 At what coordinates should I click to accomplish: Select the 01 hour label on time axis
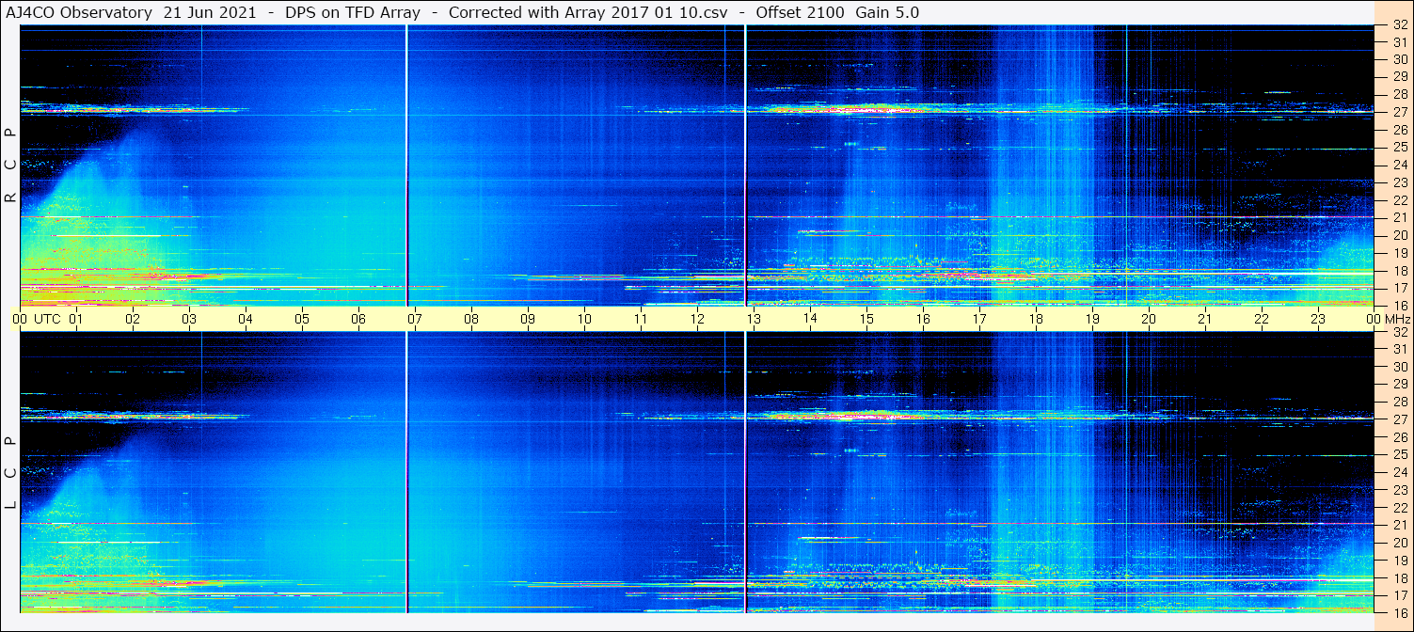[76, 319]
